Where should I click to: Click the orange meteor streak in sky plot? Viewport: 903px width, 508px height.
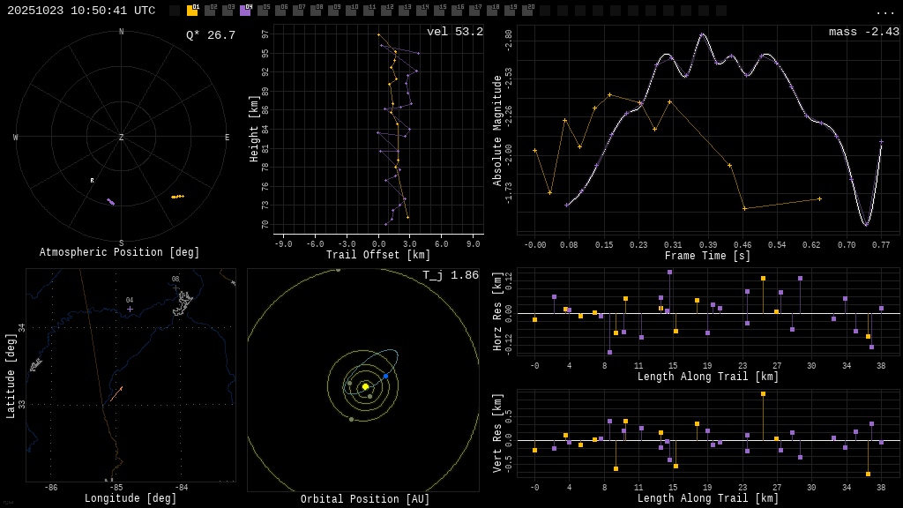point(177,197)
